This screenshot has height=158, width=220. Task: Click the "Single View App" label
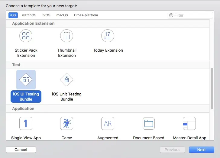(x=26, y=138)
